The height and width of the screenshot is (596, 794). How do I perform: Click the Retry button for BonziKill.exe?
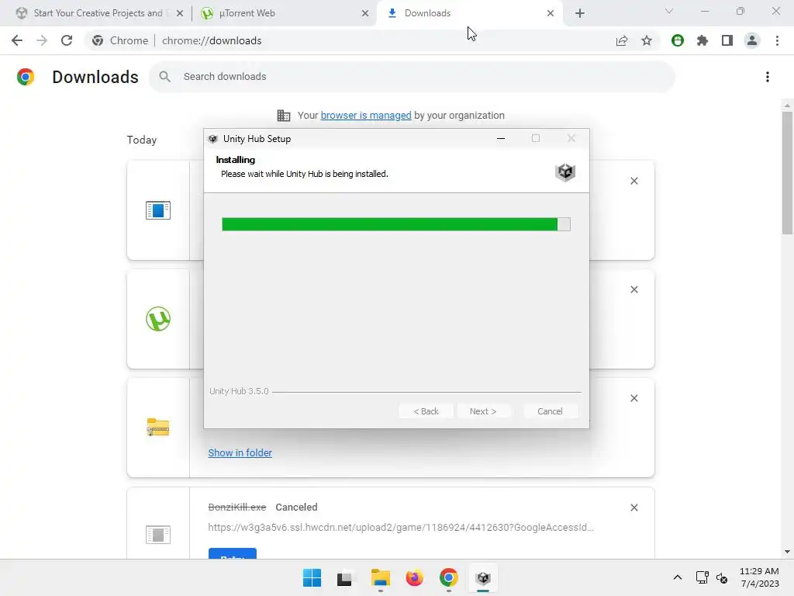pyautogui.click(x=233, y=554)
